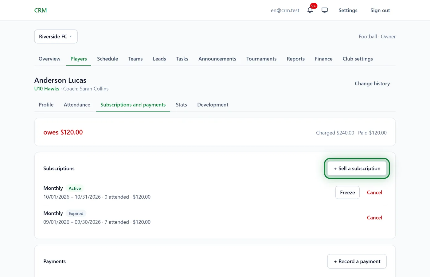Click the Active status badge
This screenshot has height=277, width=430.
tap(75, 188)
